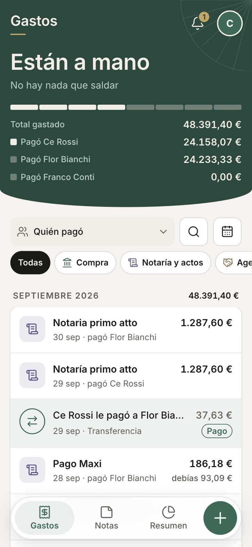
Task: Click the Pagó Franco Conti legend row
Action: coord(126,177)
